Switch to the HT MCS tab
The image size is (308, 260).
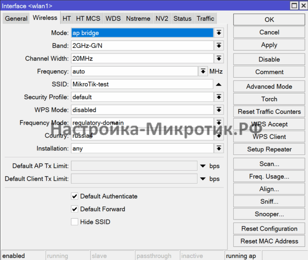(x=88, y=18)
